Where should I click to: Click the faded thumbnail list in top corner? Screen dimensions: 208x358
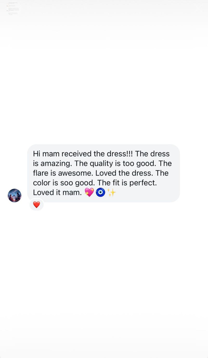(14, 8)
